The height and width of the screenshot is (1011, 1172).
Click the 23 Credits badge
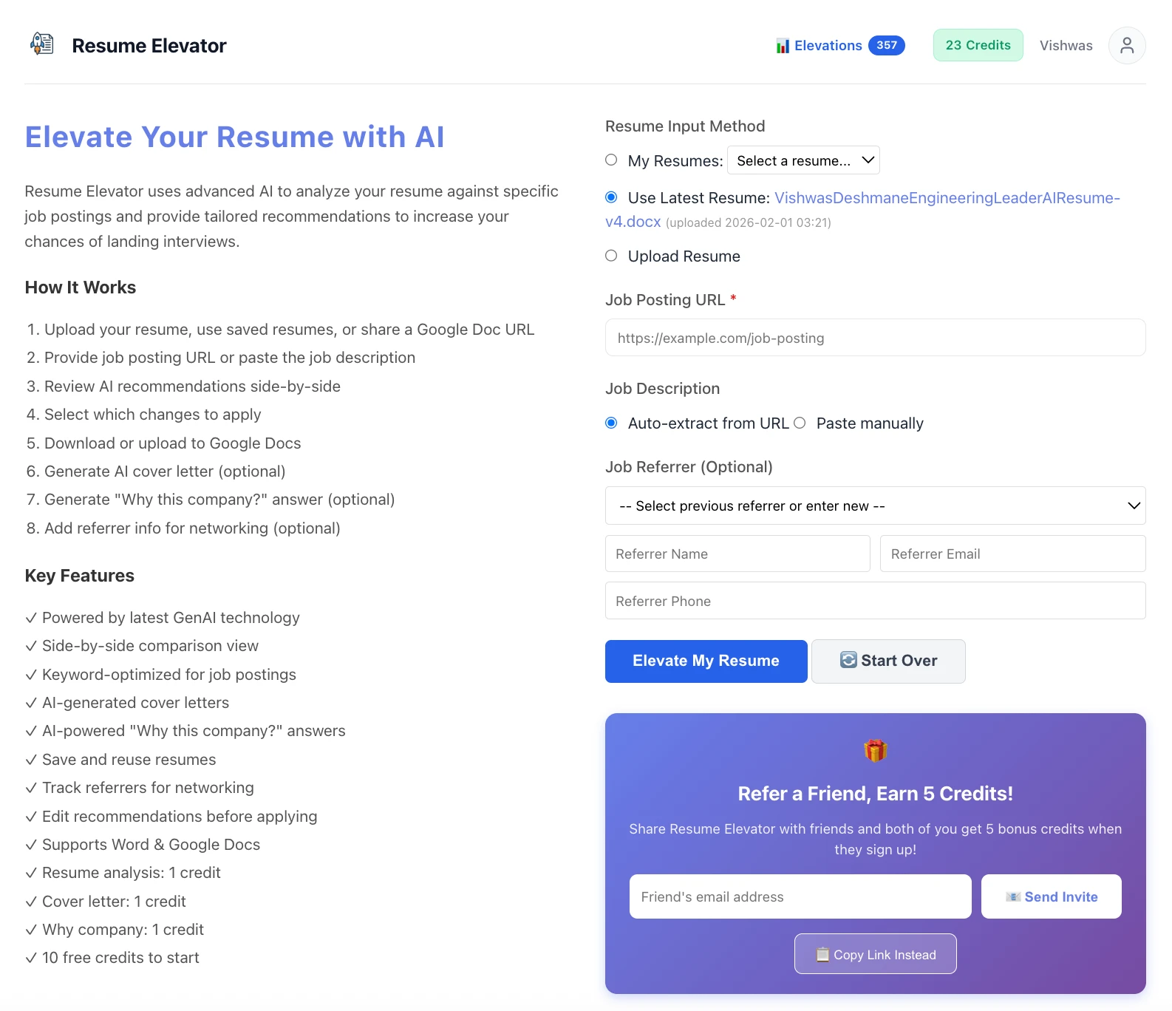tap(978, 45)
